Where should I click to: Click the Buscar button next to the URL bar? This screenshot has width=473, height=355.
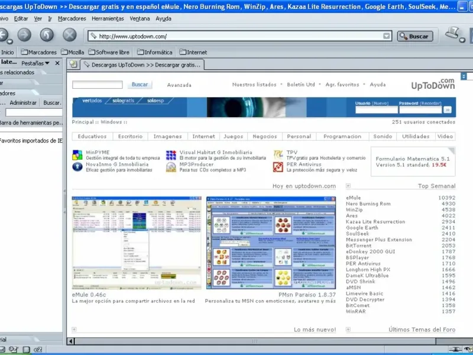click(x=414, y=36)
